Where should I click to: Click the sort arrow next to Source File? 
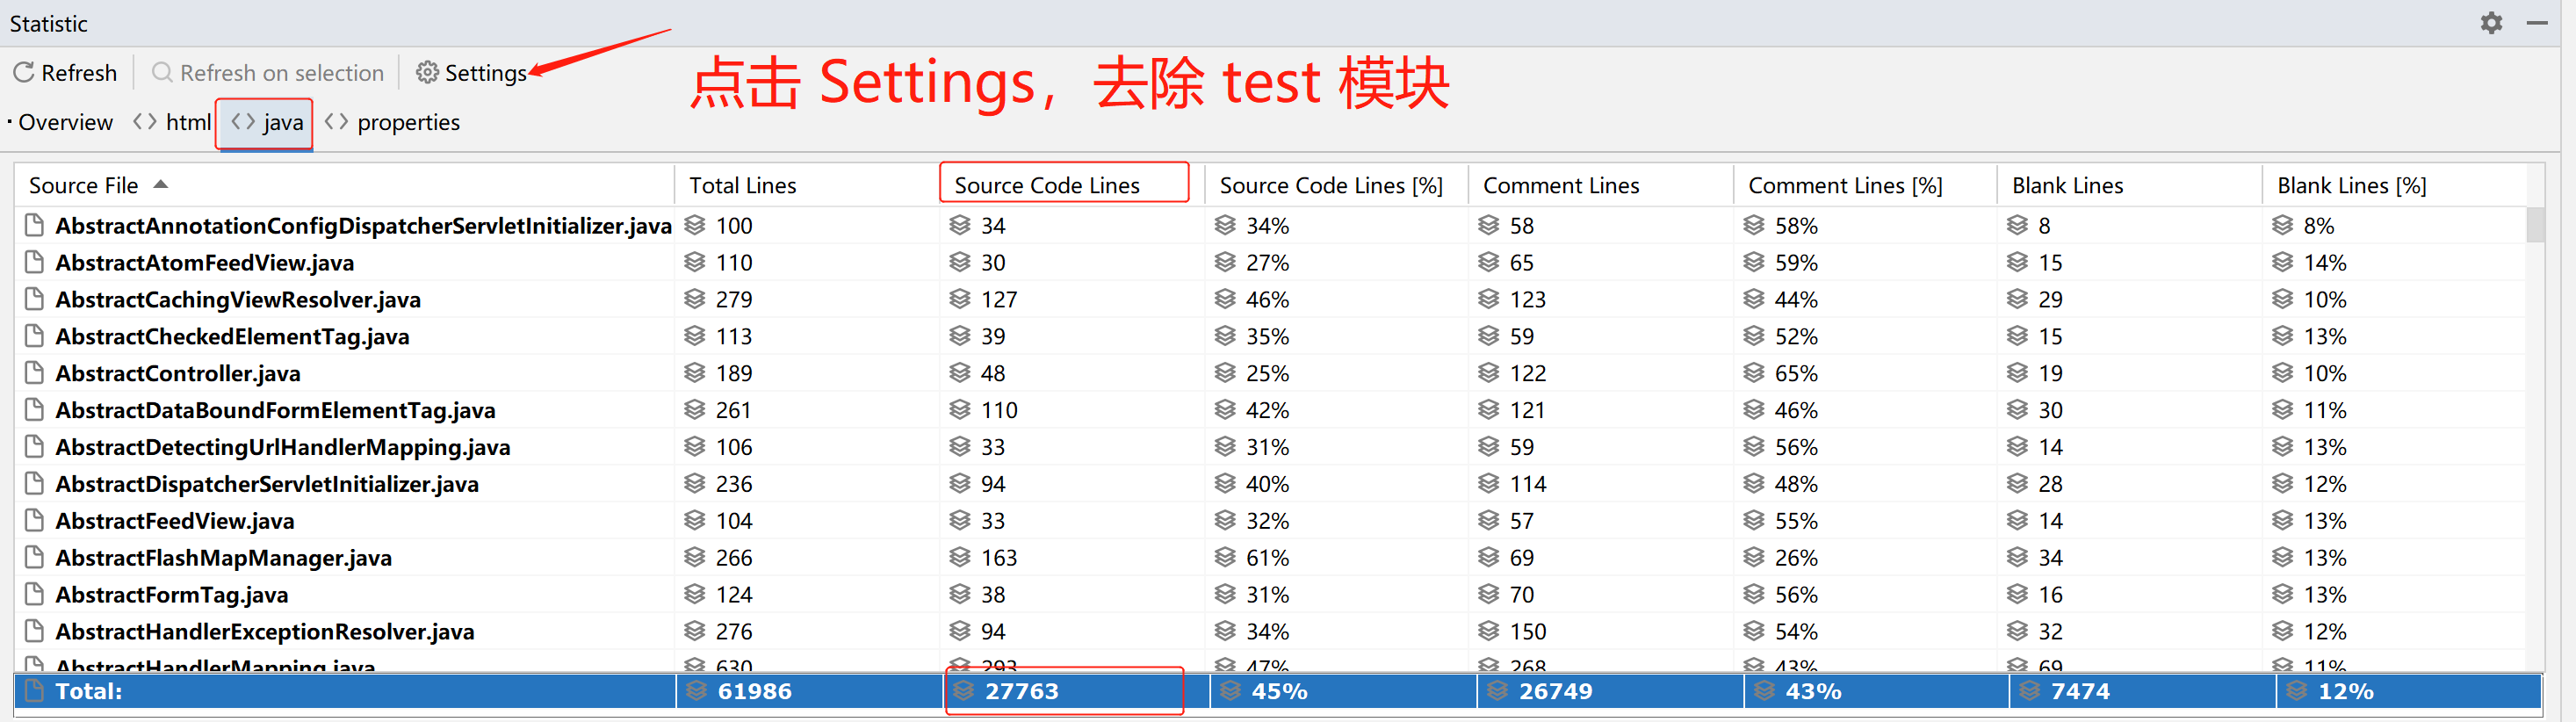pyautogui.click(x=161, y=184)
